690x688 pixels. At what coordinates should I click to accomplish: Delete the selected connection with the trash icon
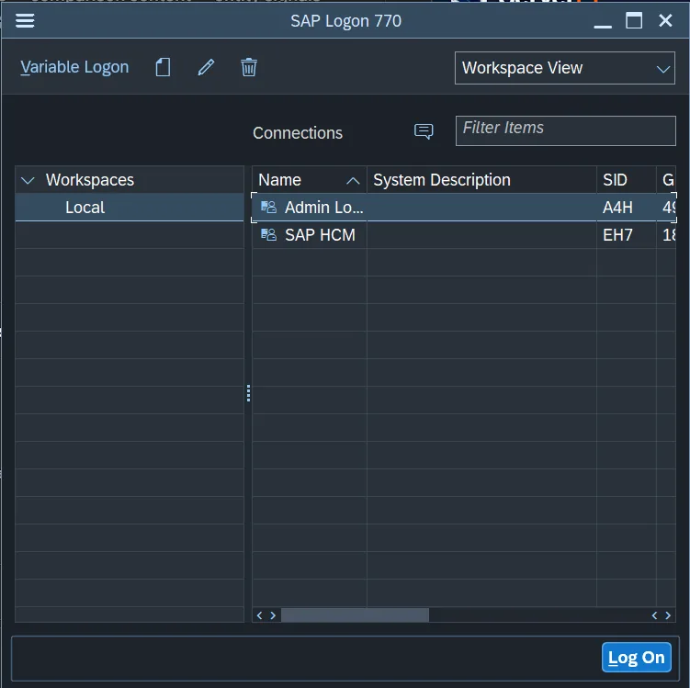249,67
